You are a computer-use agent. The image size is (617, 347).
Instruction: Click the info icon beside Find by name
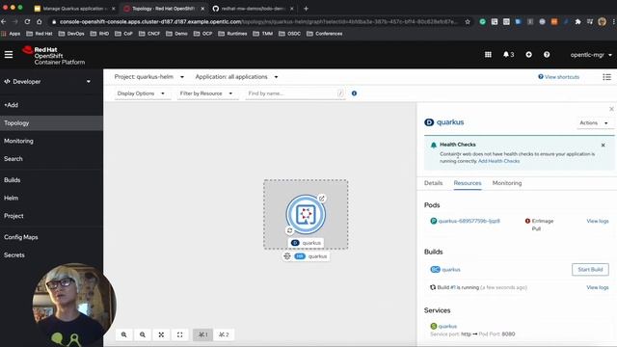coord(354,93)
